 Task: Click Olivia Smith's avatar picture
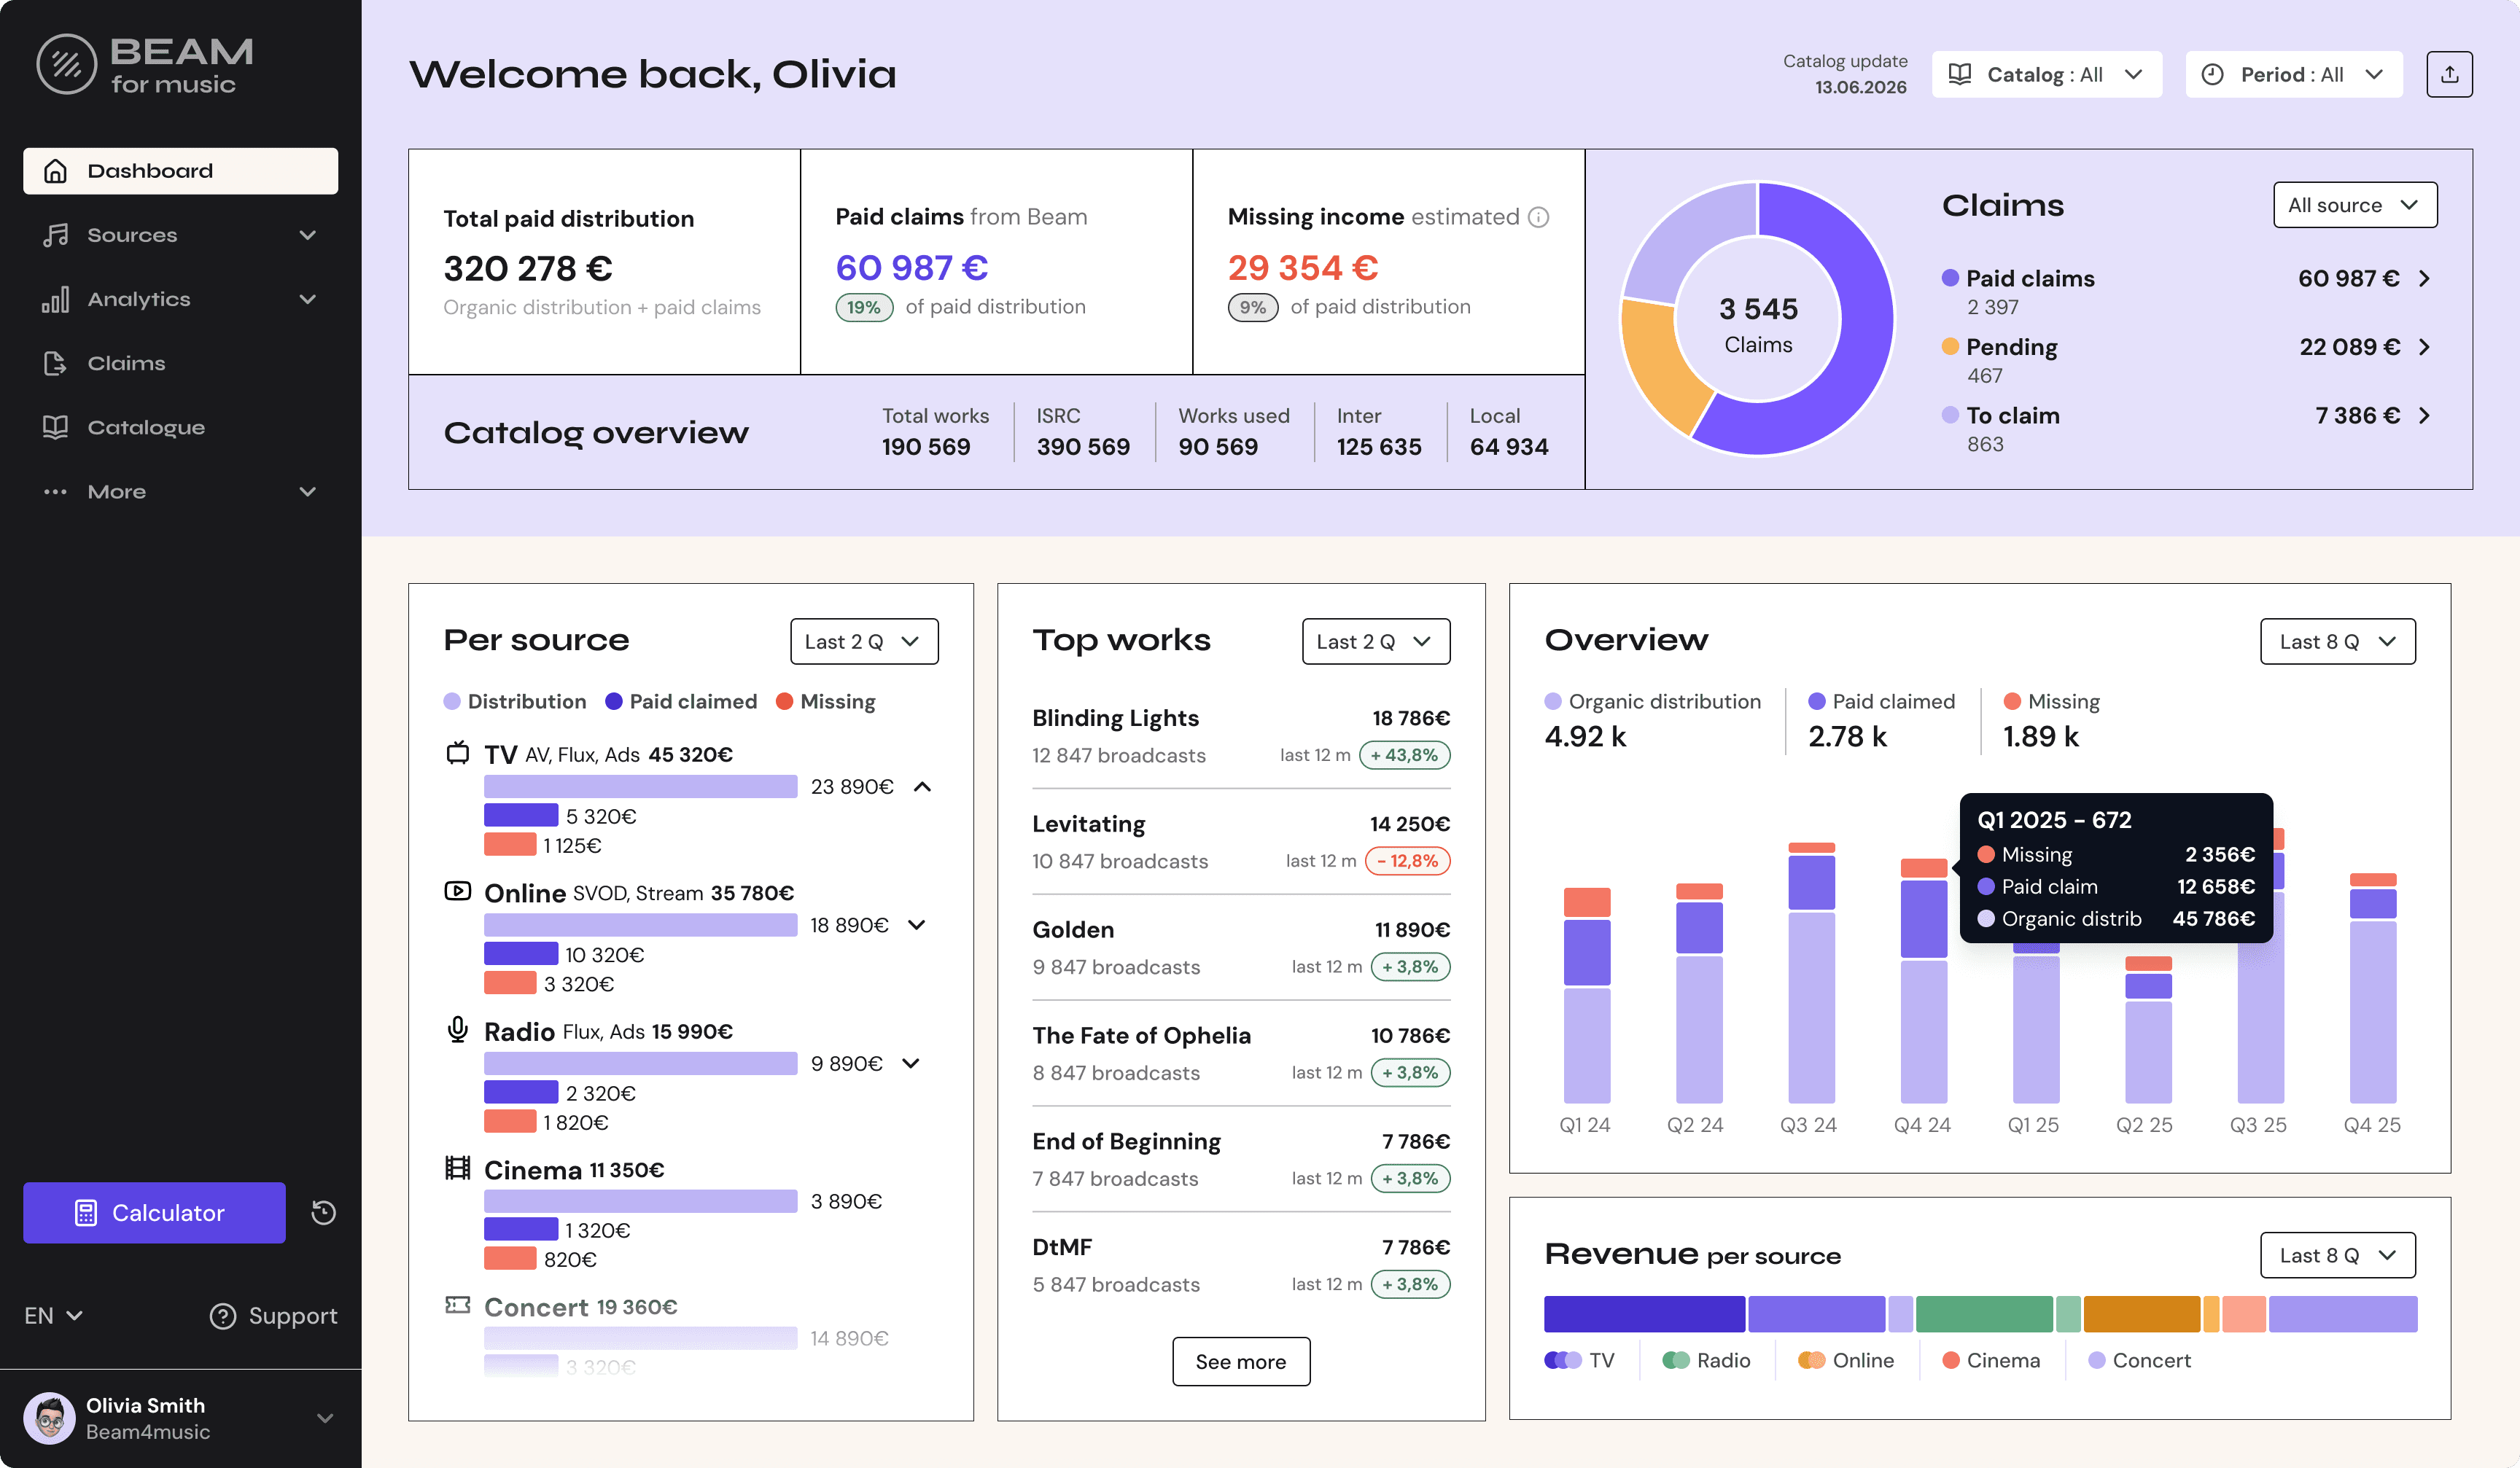(49, 1417)
